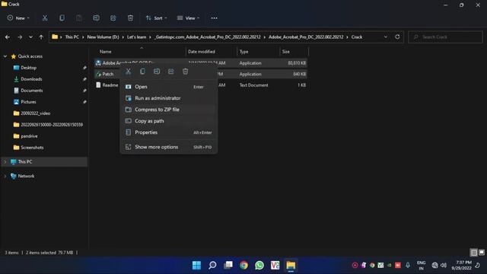The height and width of the screenshot is (274, 487).
Task: Go back with the Back arrow
Action: click(x=8, y=37)
